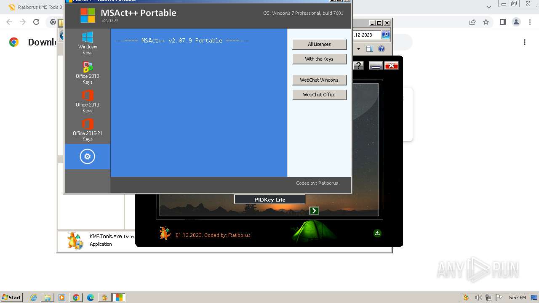Click the question mark help button in KMS Tools
The width and height of the screenshot is (539, 303).
(358, 65)
